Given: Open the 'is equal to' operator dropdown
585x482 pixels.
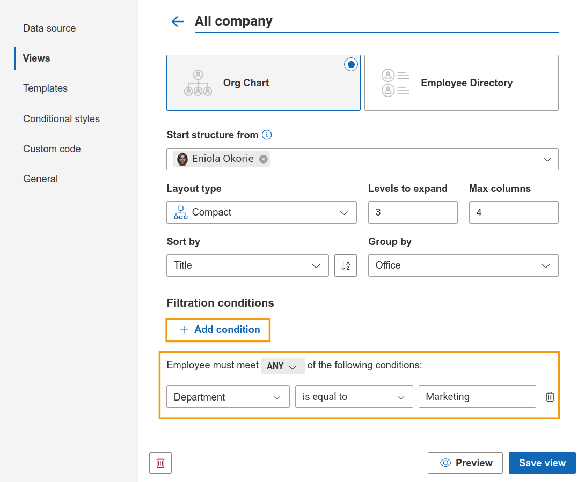Looking at the screenshot, I should 354,397.
